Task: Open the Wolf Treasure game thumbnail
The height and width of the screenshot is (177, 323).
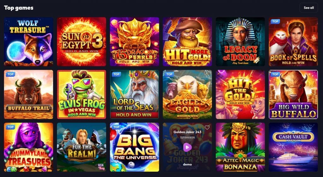Action: click(x=29, y=42)
